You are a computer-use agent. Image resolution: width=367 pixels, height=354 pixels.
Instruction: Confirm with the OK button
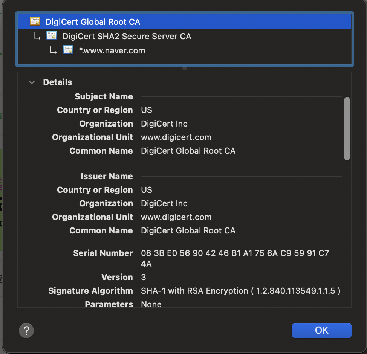[321, 330]
